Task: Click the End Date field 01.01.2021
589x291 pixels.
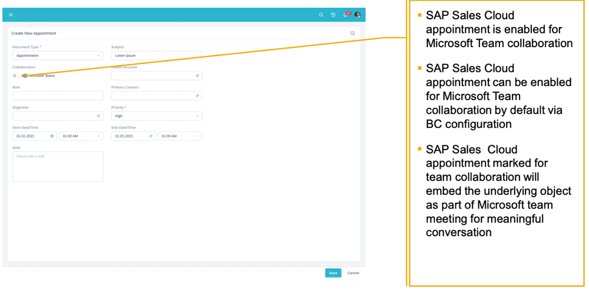Action: click(x=133, y=136)
